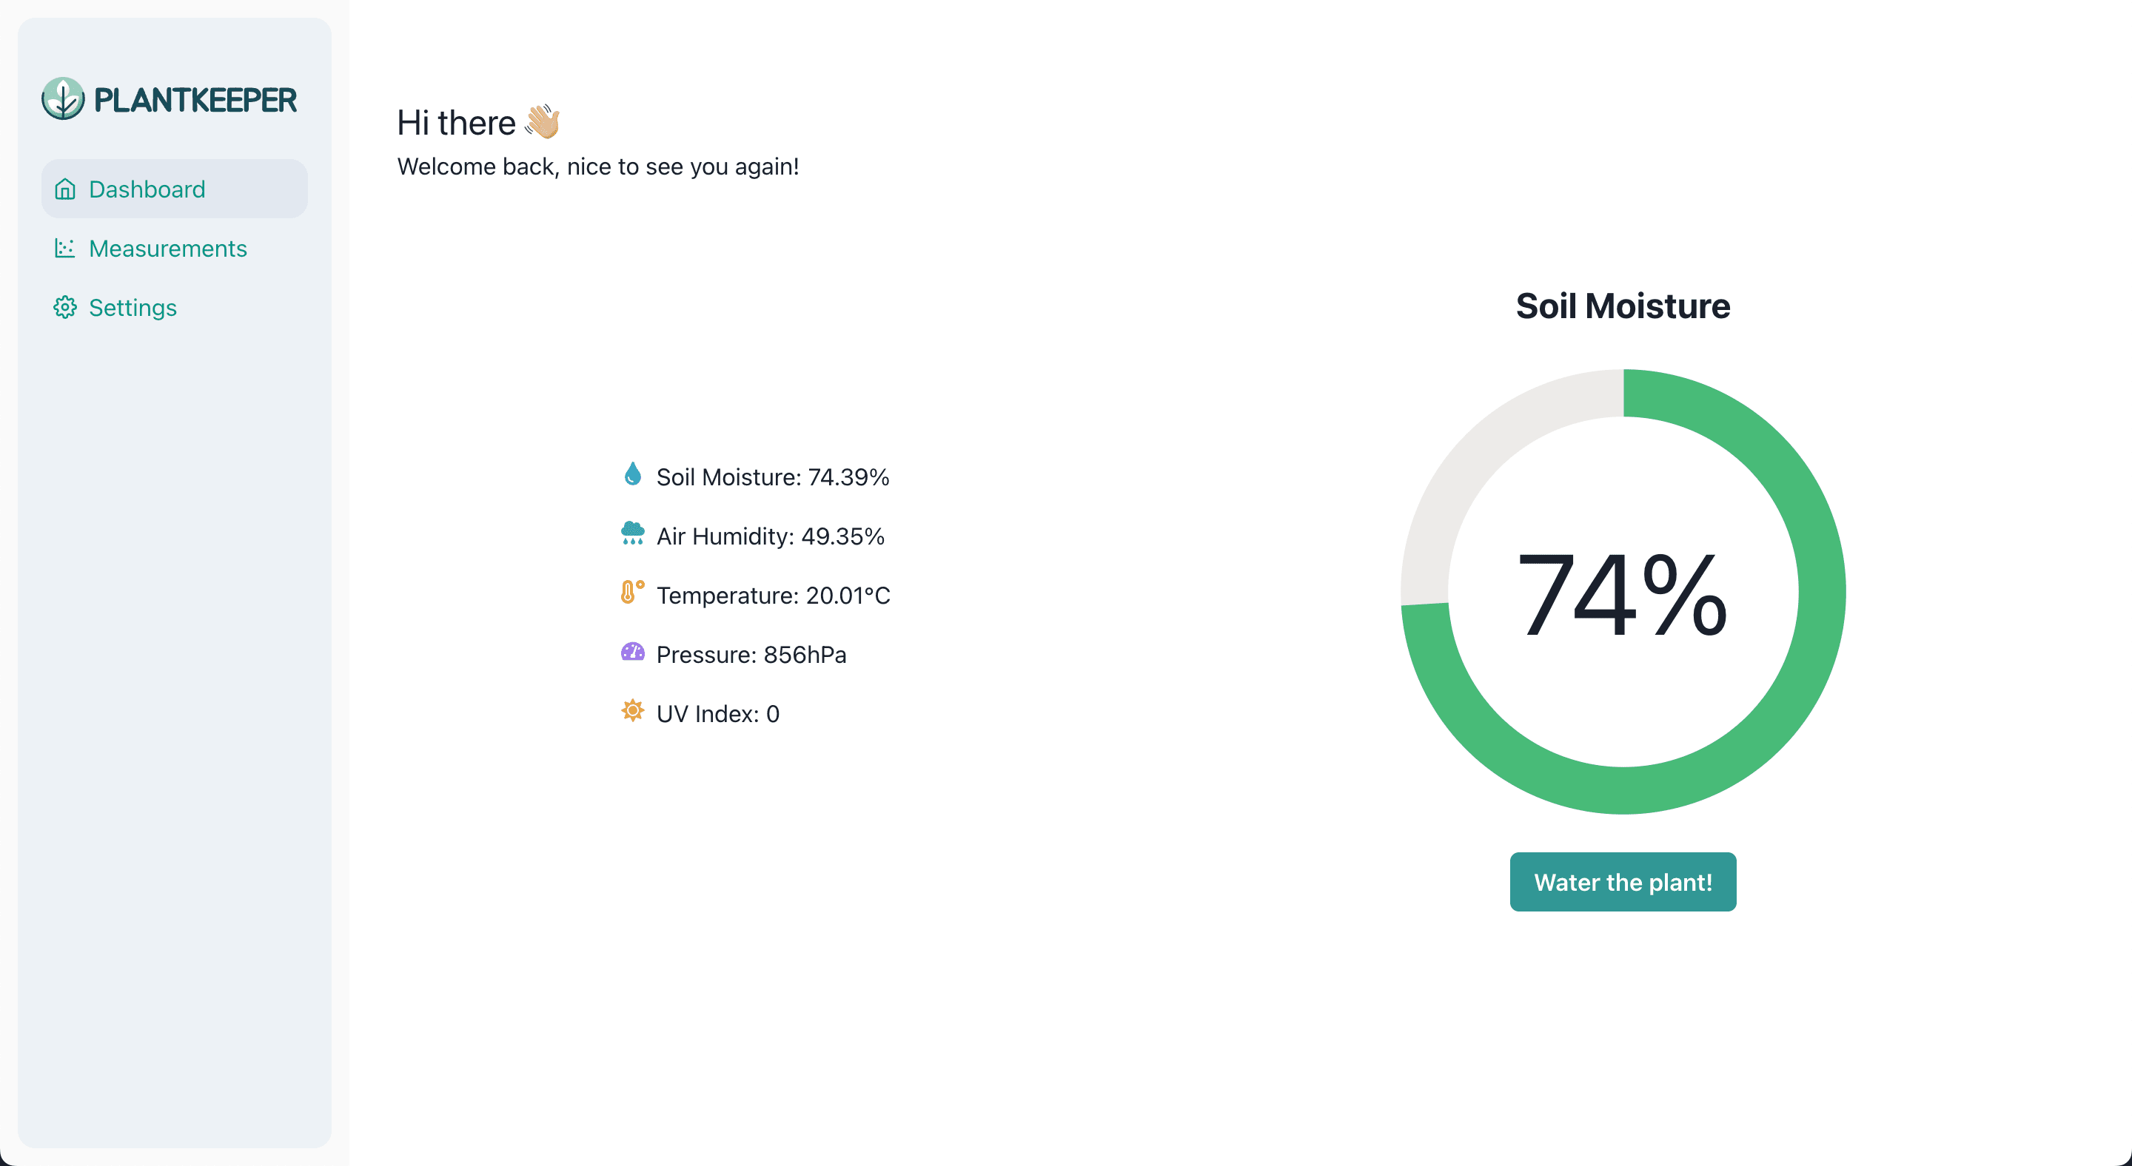The width and height of the screenshot is (2132, 1166).
Task: Click the PLANTKEEPER brand name text
Action: coord(195,100)
